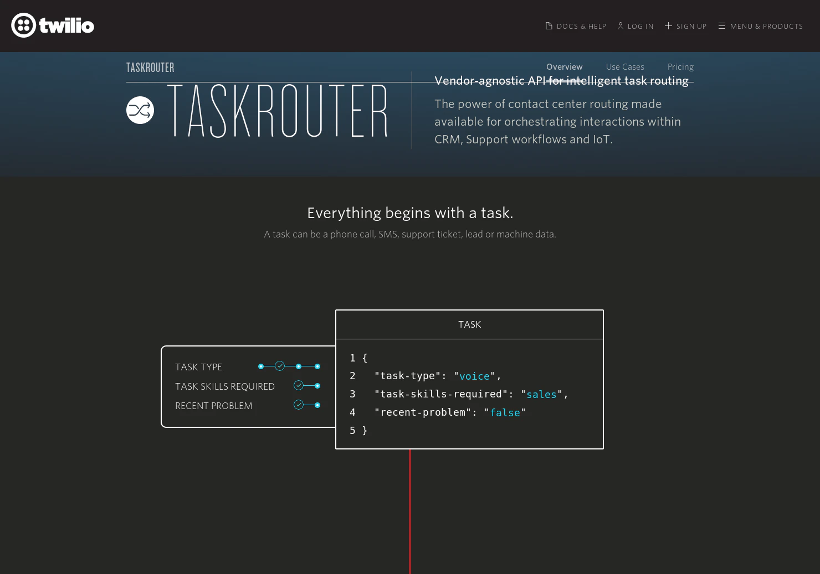
Task: Click the Twilio logo
Action: click(53, 25)
